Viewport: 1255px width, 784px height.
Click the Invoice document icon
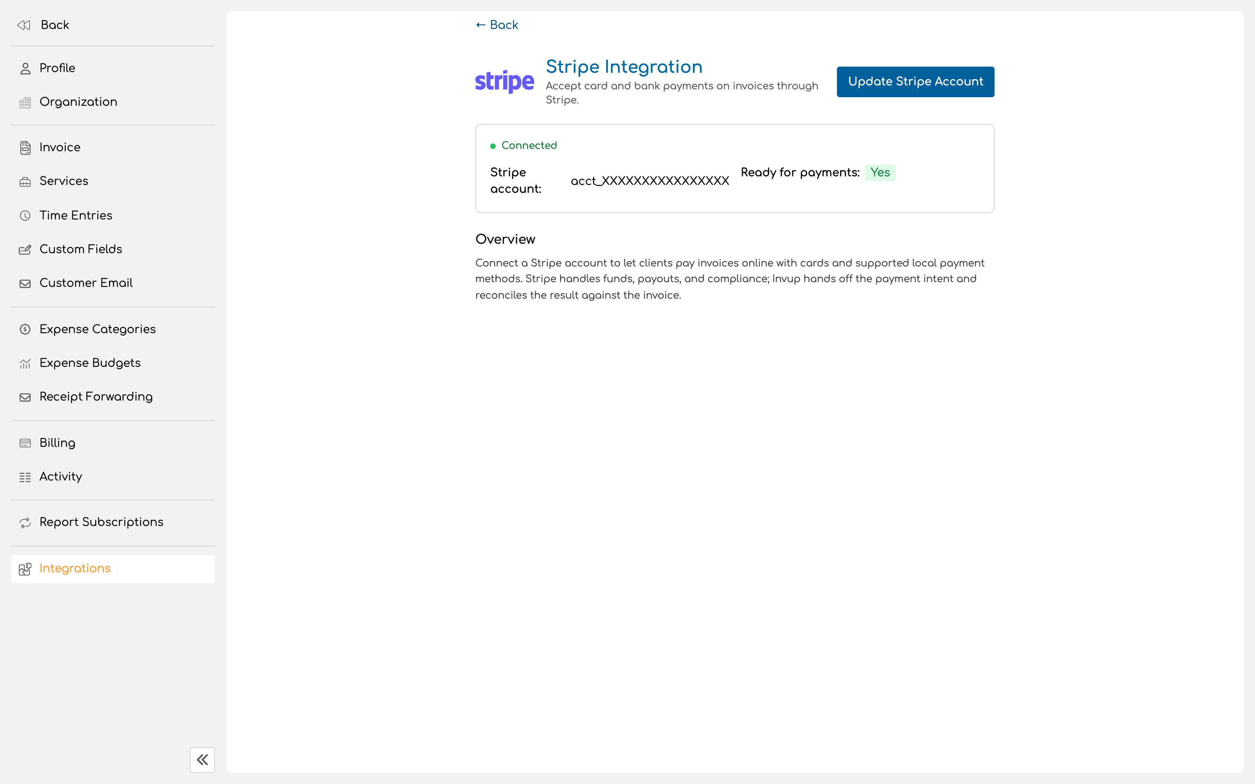pyautogui.click(x=25, y=148)
